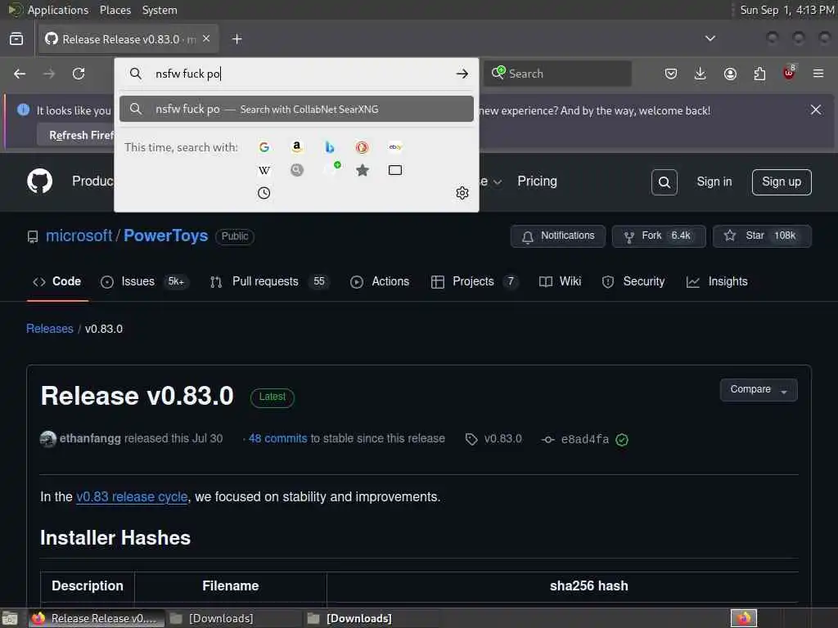838x628 pixels.
Task: Click the GitHub logo in the header
Action: click(x=39, y=181)
